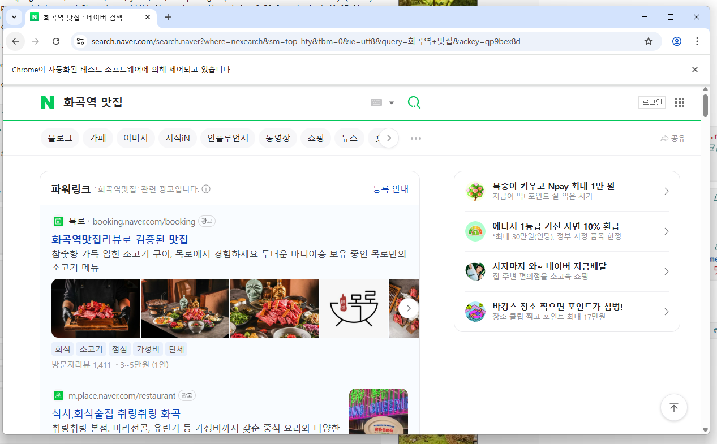Click the Chrome forward arrow

(36, 41)
